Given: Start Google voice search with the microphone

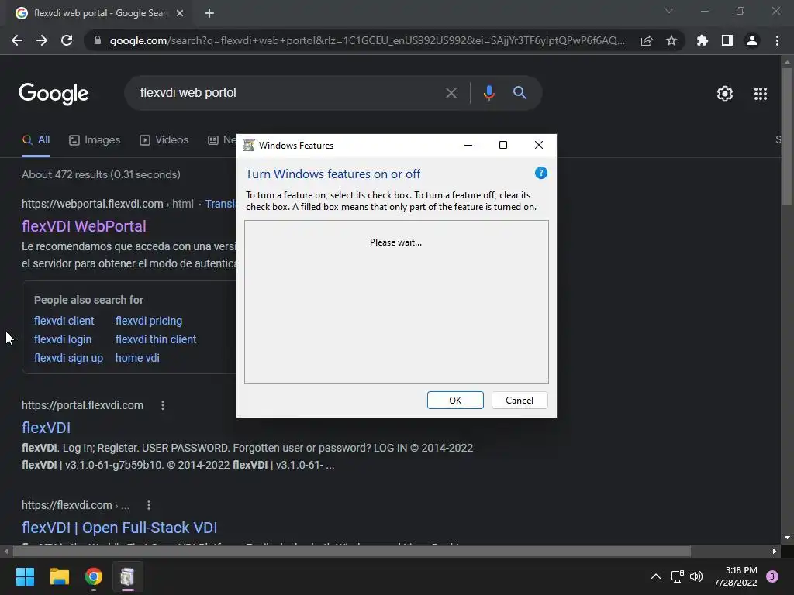Looking at the screenshot, I should coord(488,93).
